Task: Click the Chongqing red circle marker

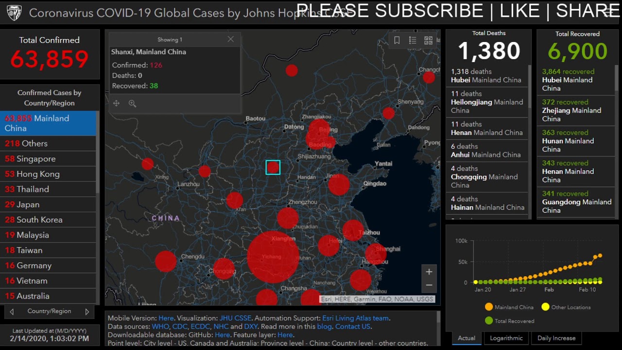Action: pyautogui.click(x=224, y=269)
